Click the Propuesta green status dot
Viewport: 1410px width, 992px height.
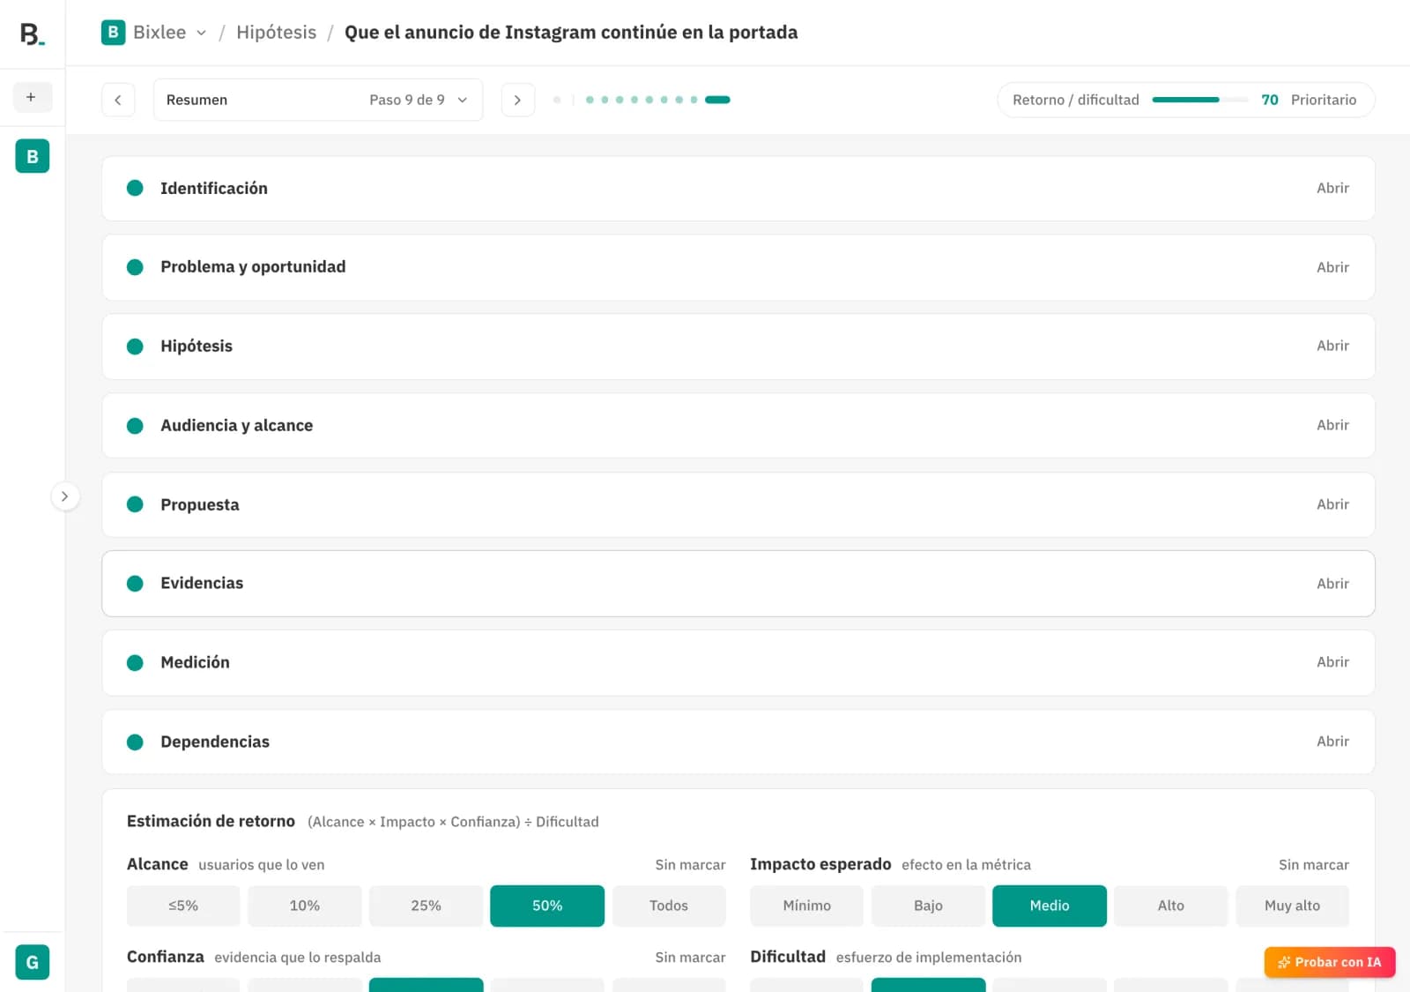[135, 504]
